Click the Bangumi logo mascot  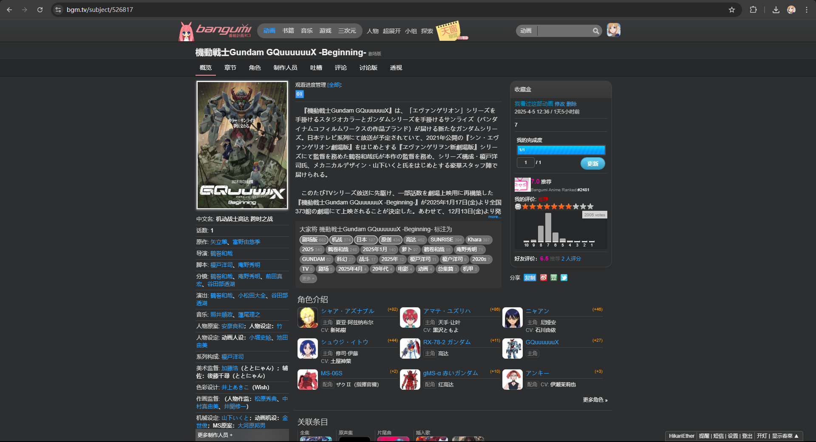point(186,31)
